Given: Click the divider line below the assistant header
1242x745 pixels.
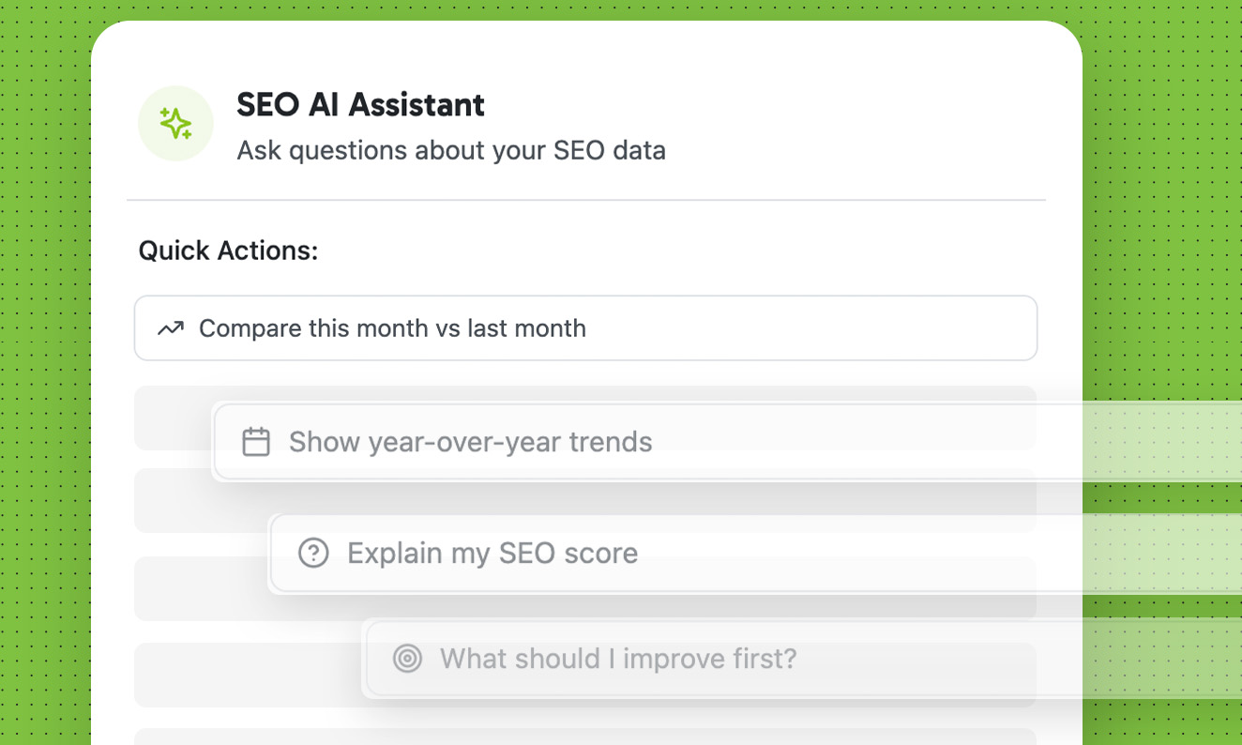Looking at the screenshot, I should click(x=585, y=198).
